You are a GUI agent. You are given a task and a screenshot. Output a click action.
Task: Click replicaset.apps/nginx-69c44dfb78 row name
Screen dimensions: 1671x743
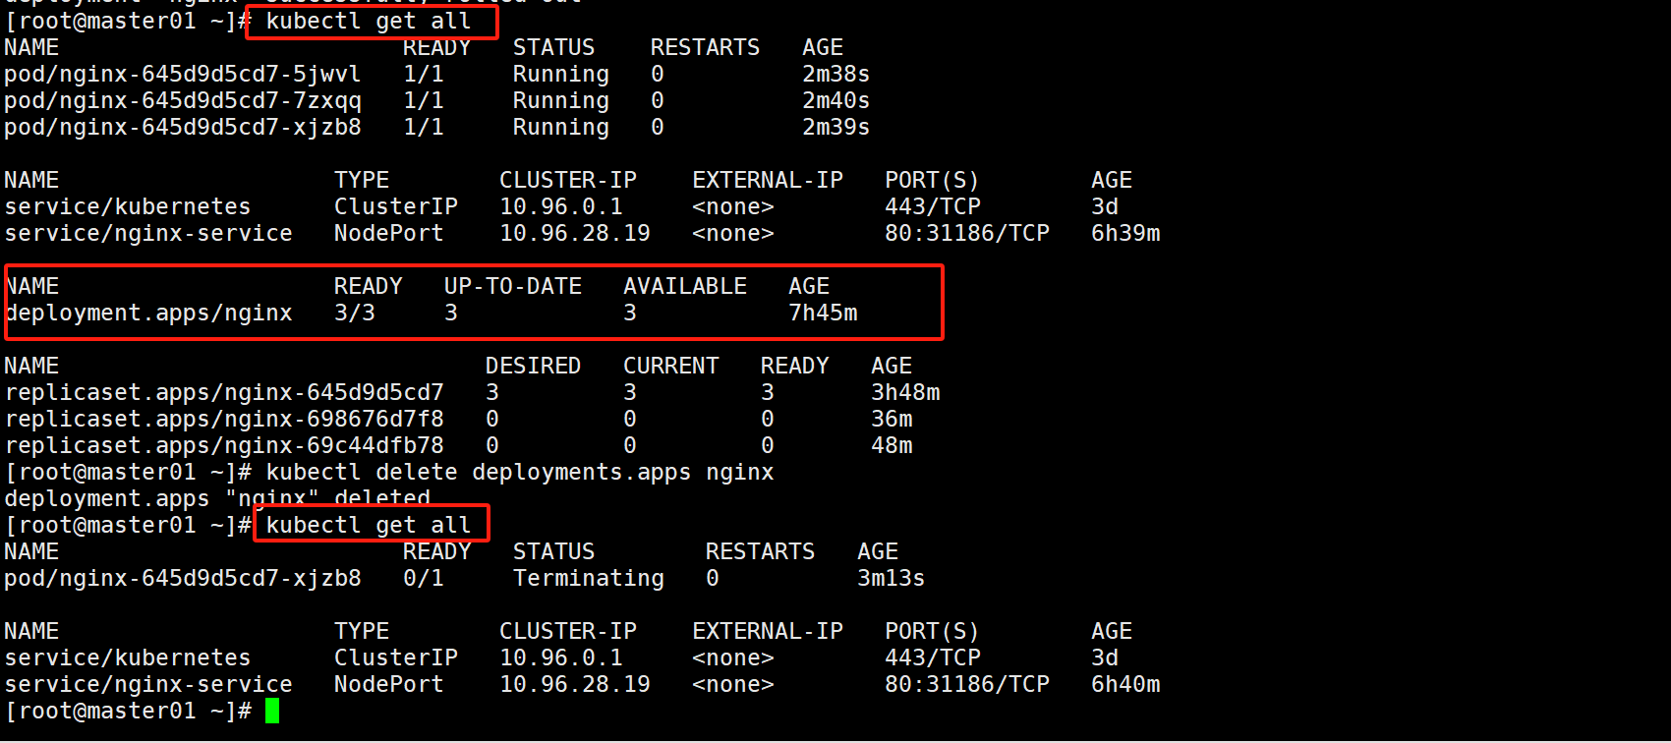(224, 446)
